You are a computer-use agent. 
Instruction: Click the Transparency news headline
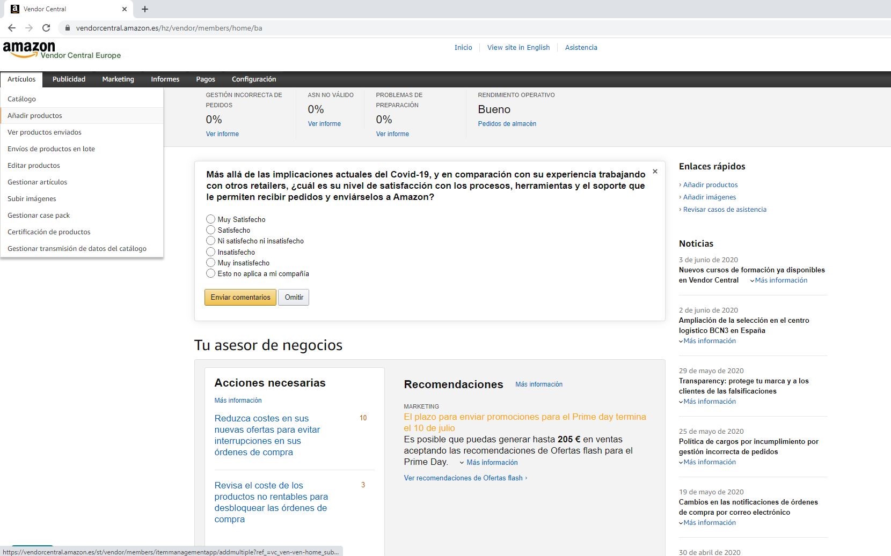point(743,386)
